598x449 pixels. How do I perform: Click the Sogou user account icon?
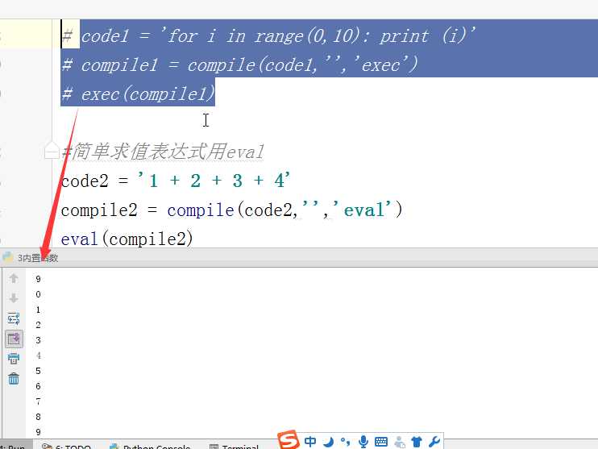(x=399, y=442)
